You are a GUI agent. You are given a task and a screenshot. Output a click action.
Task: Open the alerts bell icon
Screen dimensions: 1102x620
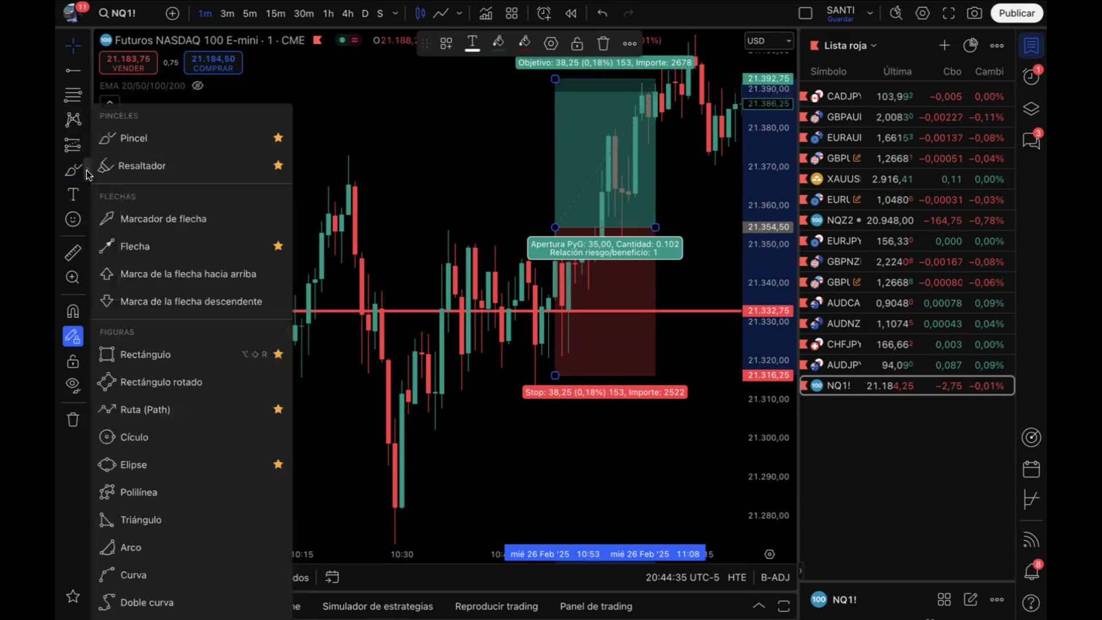1031,571
